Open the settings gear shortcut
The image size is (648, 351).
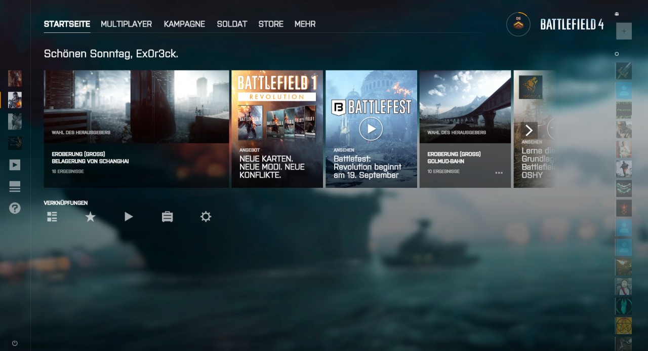coord(206,217)
